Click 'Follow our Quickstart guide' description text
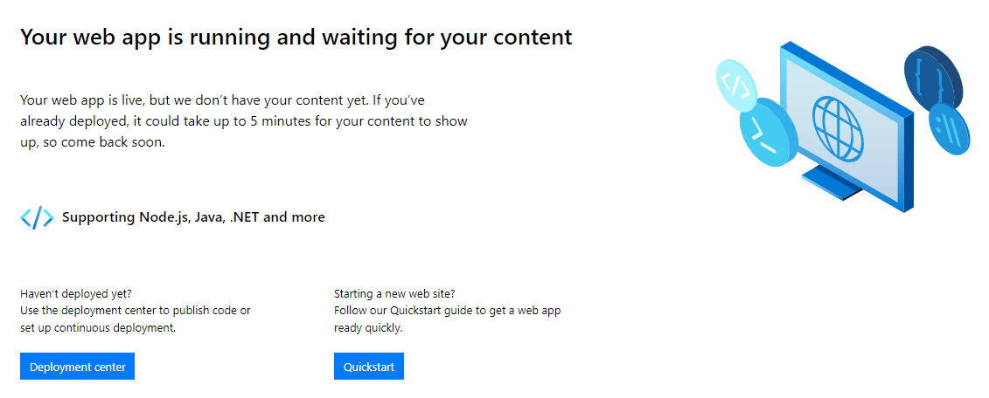Viewport: 989px width, 398px height. point(447,311)
